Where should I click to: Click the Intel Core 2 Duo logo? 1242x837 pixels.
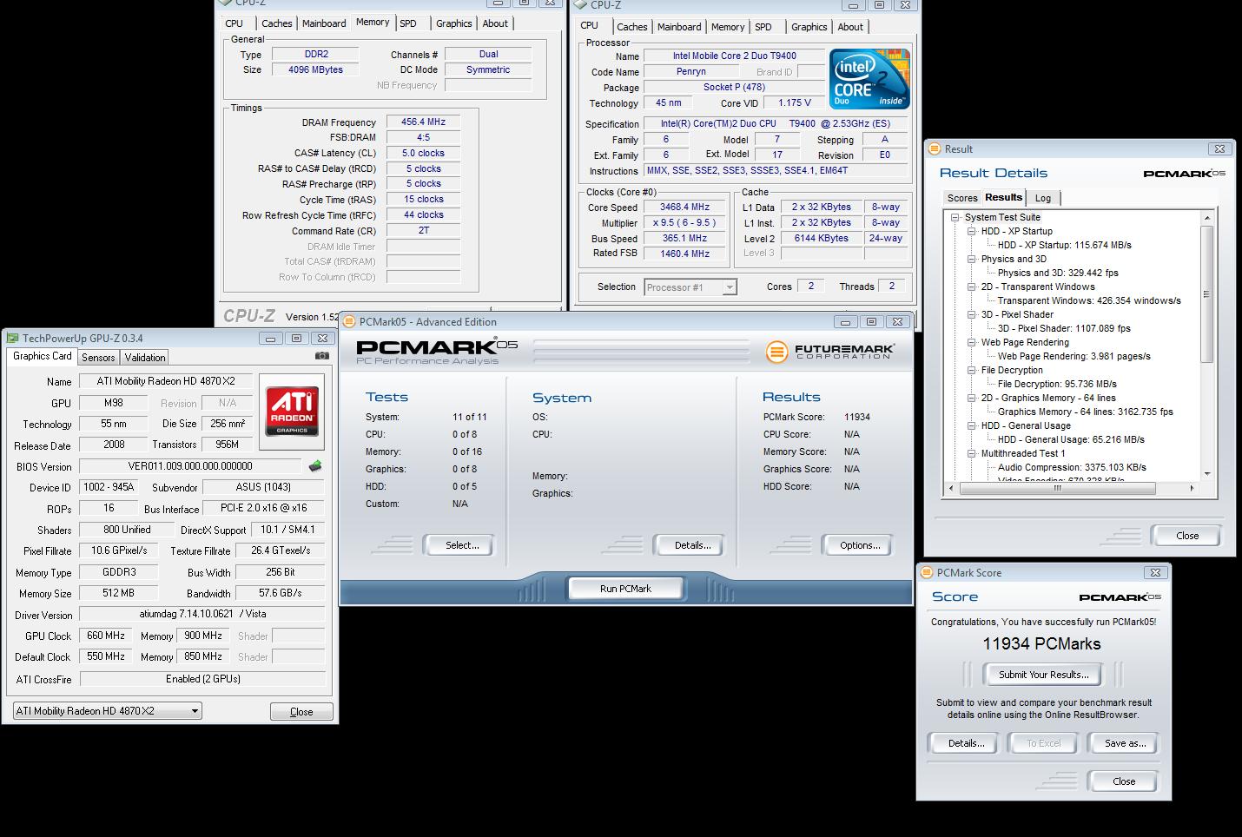click(x=869, y=77)
